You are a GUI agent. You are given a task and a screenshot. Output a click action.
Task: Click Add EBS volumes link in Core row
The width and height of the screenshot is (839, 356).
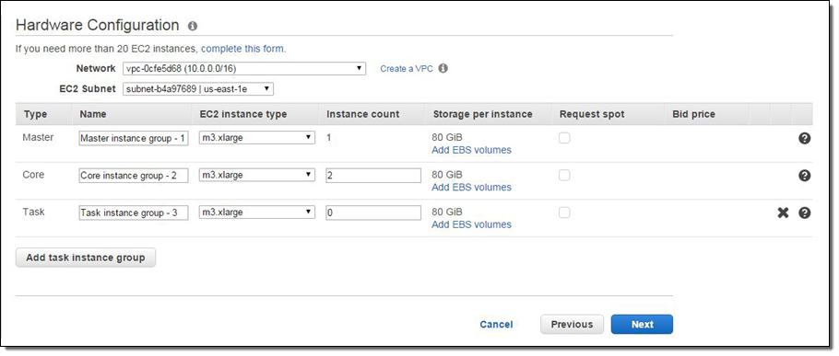471,188
